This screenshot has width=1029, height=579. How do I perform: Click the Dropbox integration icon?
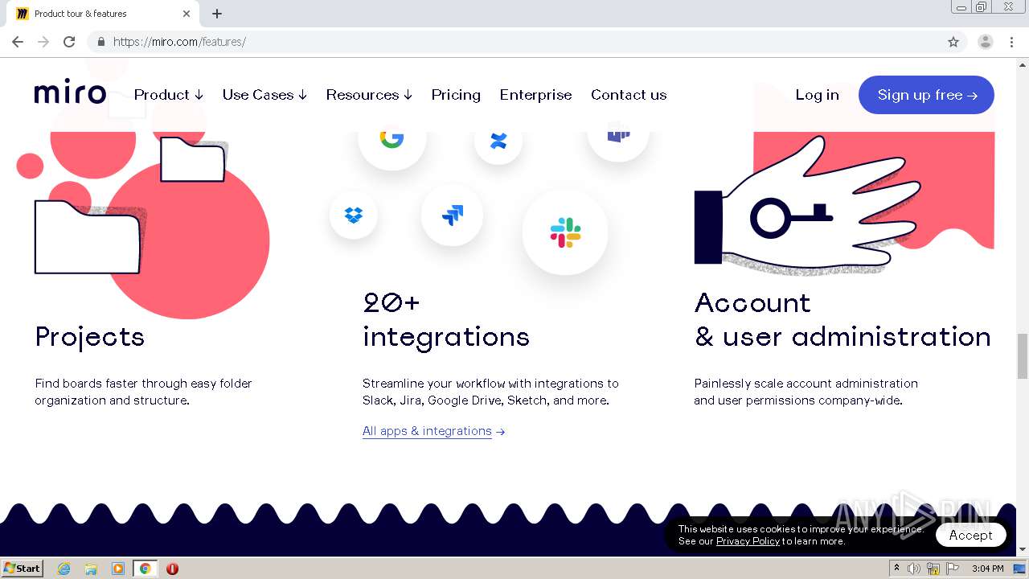(x=353, y=216)
